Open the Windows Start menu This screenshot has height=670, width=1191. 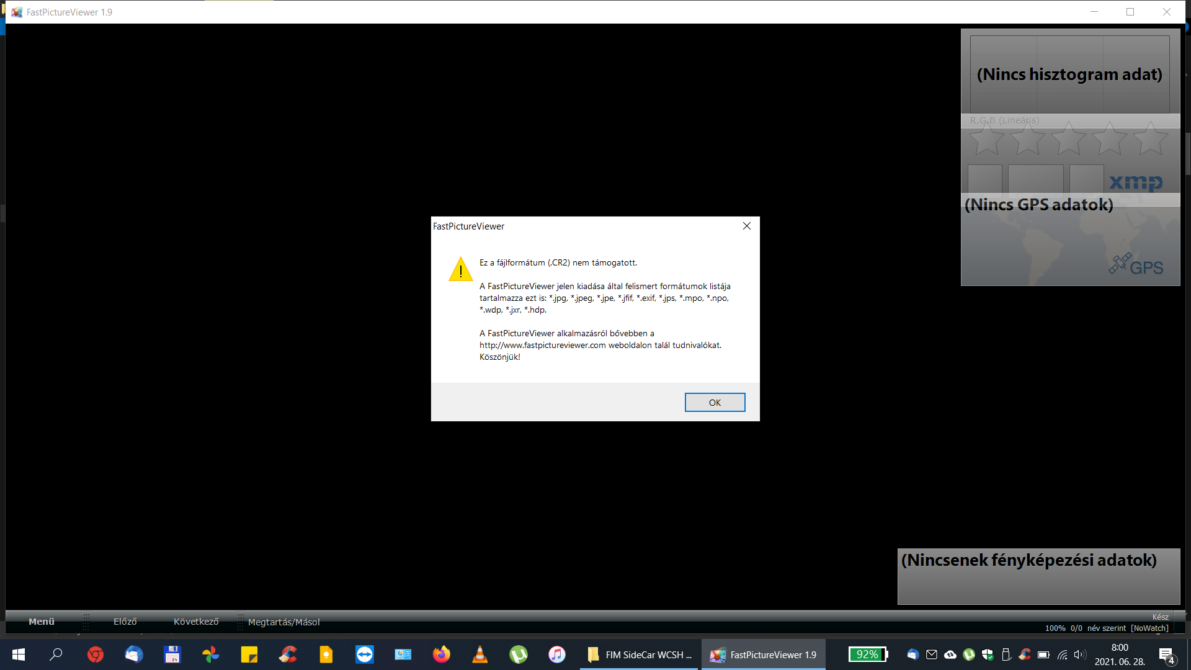click(x=19, y=654)
